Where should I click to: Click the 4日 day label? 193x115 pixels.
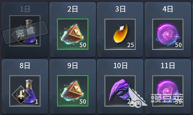coord(168,9)
